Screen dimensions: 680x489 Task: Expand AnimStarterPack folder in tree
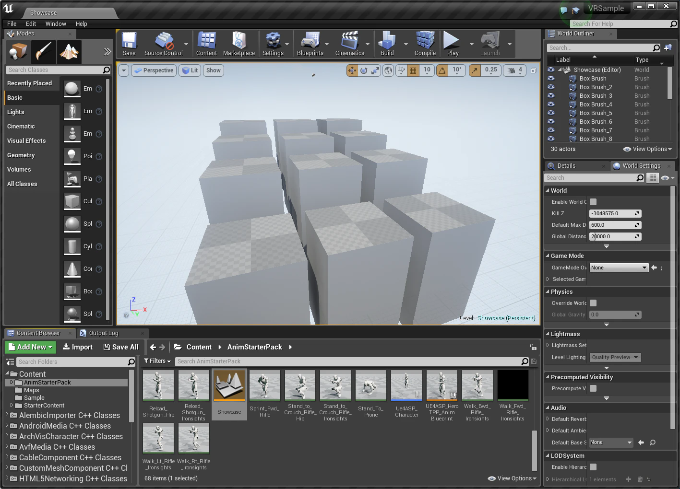click(12, 383)
